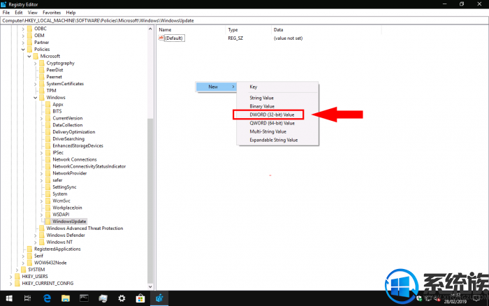
Task: Open the Windows Start button
Action: (x=9, y=298)
